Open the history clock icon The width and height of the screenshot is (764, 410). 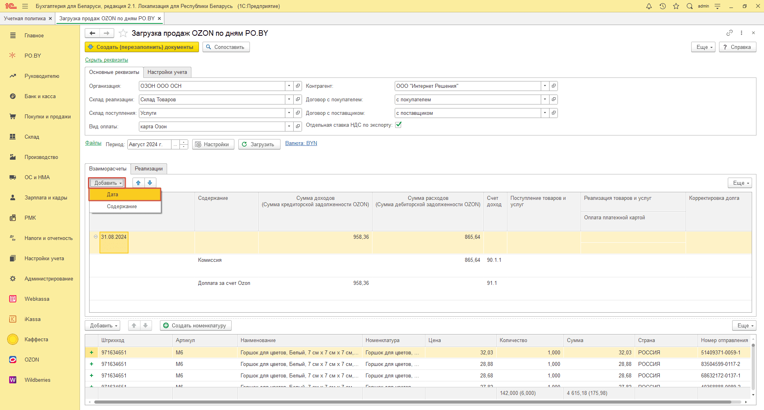coord(663,6)
